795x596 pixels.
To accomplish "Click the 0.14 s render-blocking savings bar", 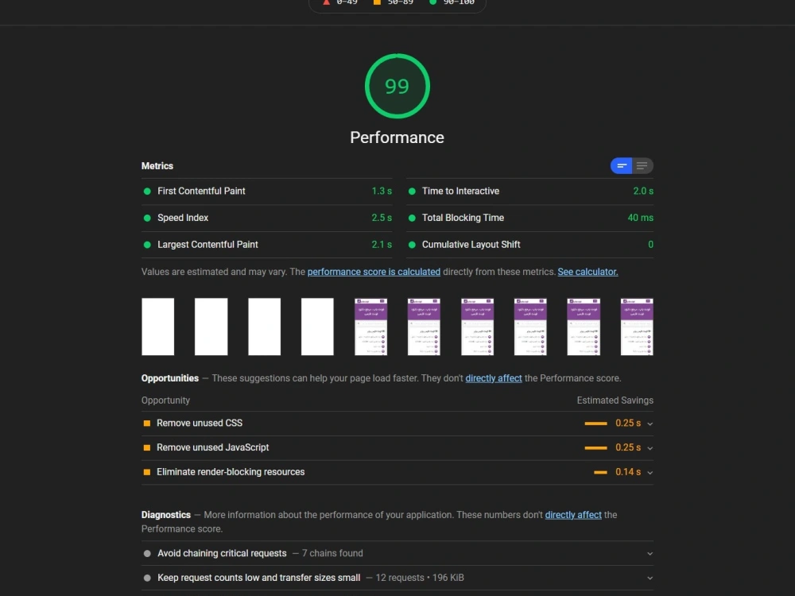I will point(600,472).
